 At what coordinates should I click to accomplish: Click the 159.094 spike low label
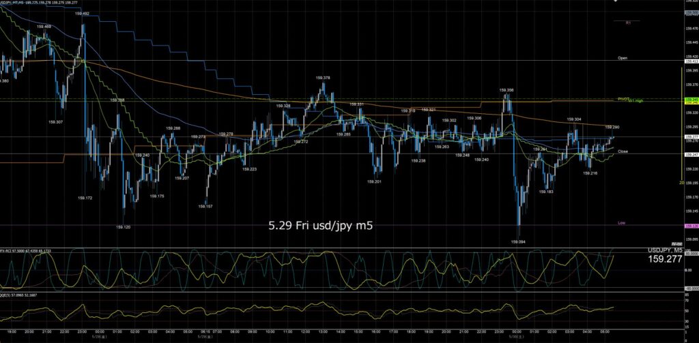pyautogui.click(x=517, y=242)
